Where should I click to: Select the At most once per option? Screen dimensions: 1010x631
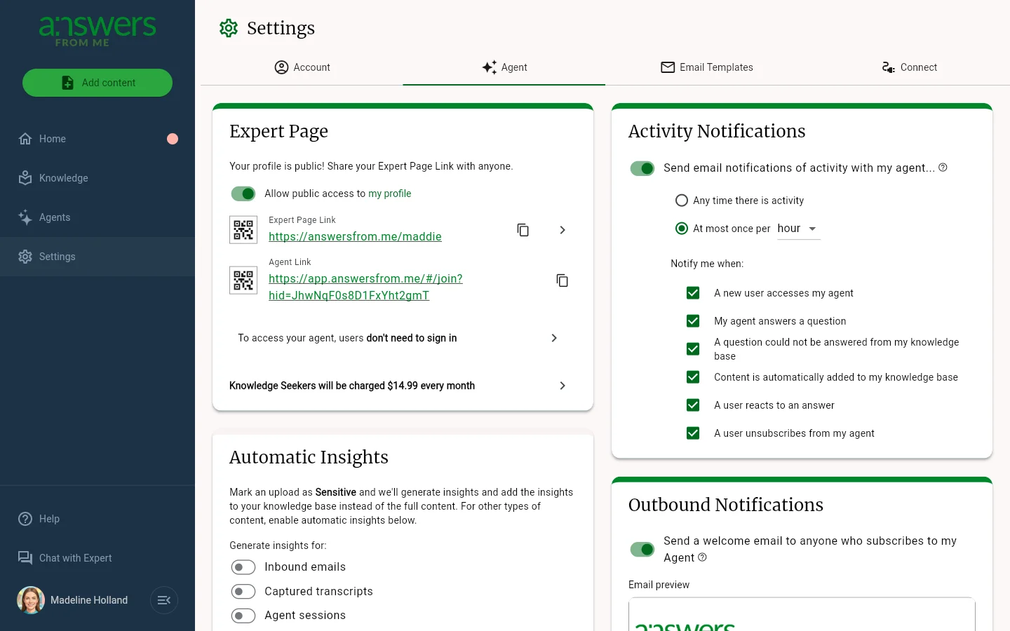pos(682,229)
